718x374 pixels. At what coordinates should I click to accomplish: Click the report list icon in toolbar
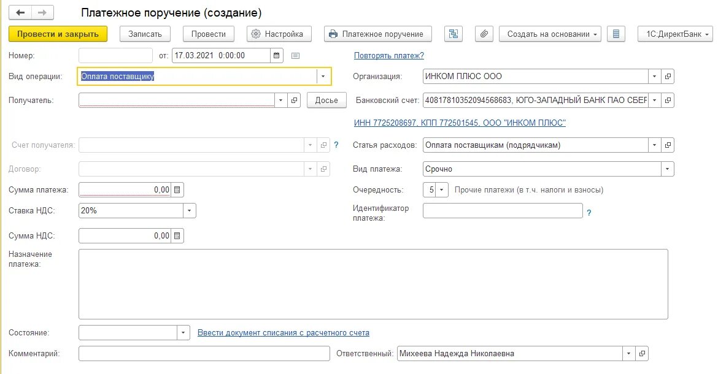click(616, 34)
